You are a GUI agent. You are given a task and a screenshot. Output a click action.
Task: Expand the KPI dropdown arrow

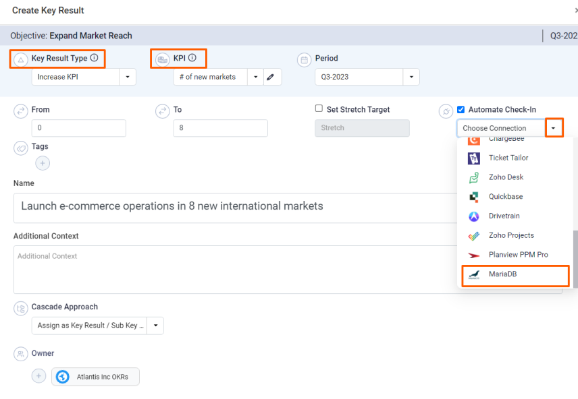(x=255, y=77)
